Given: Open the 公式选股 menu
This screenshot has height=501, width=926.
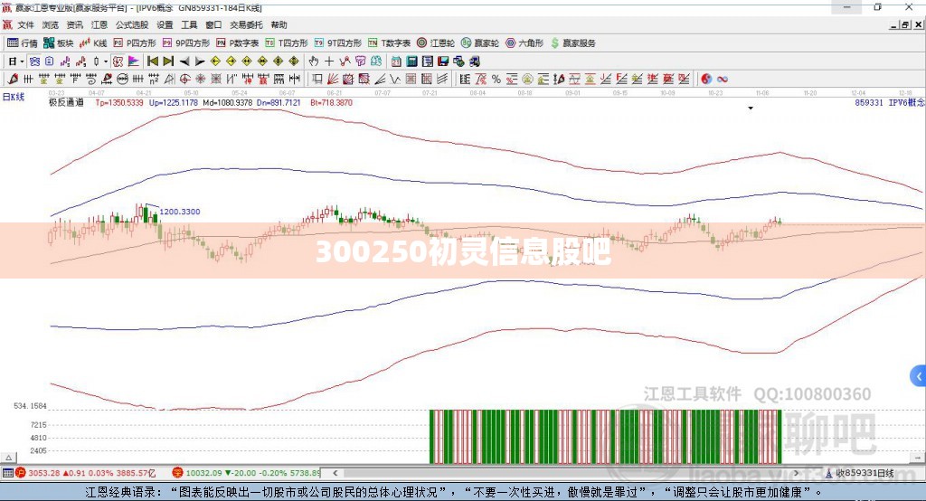Looking at the screenshot, I should [x=132, y=24].
